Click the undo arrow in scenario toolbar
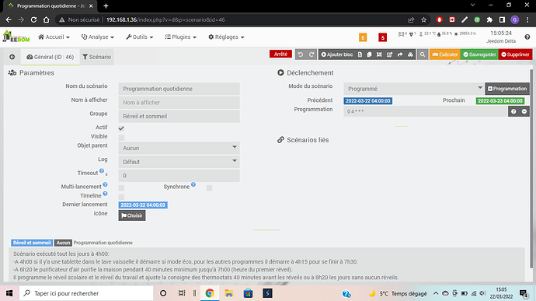This screenshot has height=301, width=536. pyautogui.click(x=301, y=54)
